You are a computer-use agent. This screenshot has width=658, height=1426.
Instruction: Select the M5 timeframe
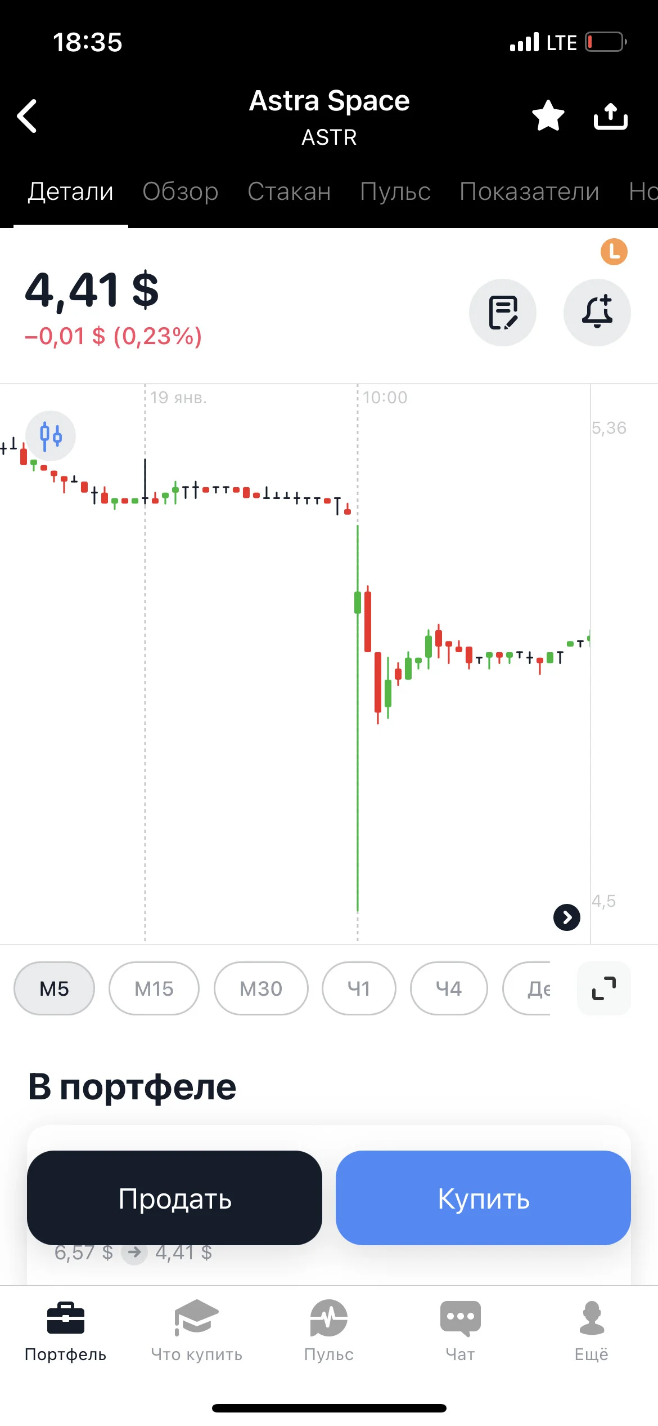pyautogui.click(x=54, y=988)
